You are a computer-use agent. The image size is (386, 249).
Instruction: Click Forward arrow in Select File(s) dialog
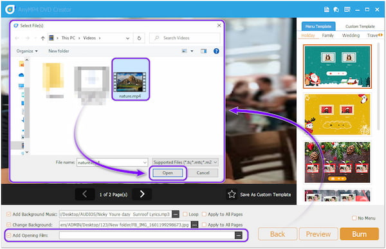[27, 38]
